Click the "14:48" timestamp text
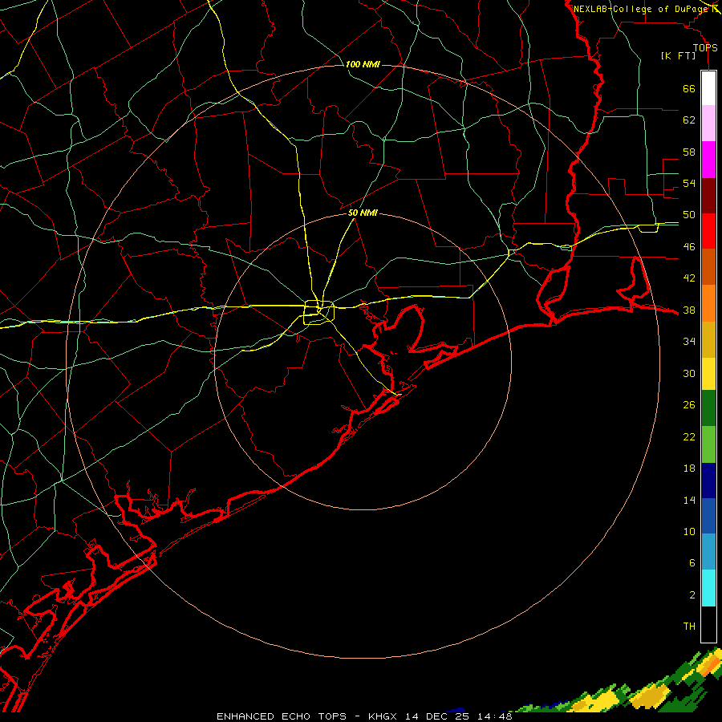722x722 pixels. click(x=495, y=716)
